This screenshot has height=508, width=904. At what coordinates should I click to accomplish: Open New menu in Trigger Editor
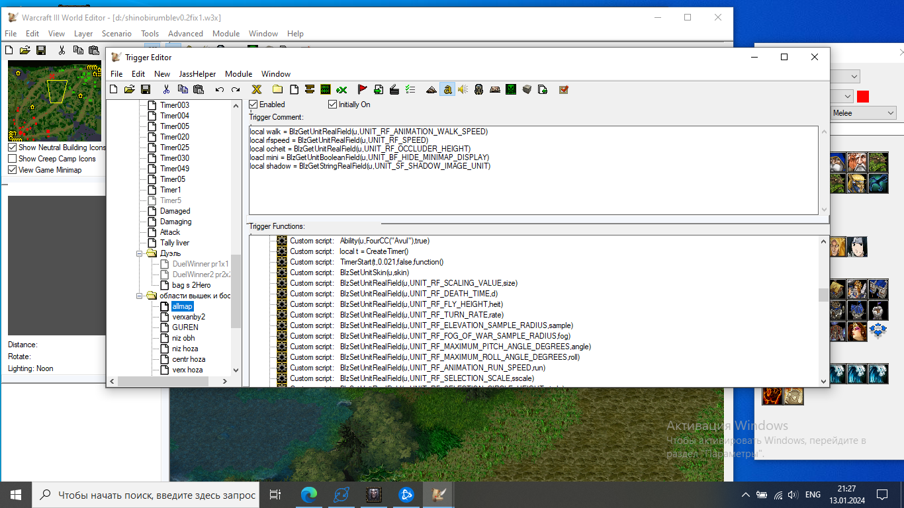(x=162, y=74)
